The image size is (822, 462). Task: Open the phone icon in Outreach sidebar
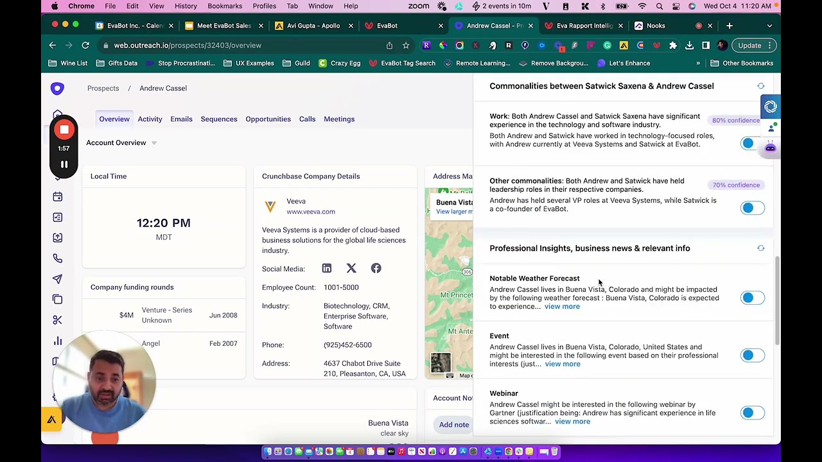point(57,258)
